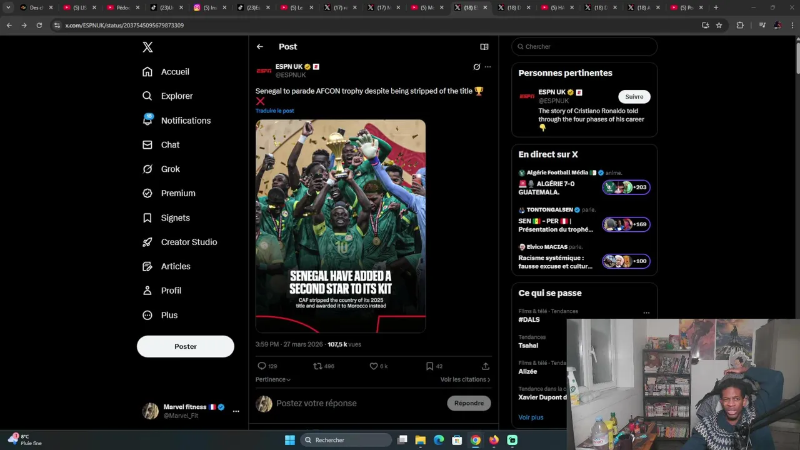Open the weather widget showing Pluie fine
800x450 pixels.
[25, 439]
